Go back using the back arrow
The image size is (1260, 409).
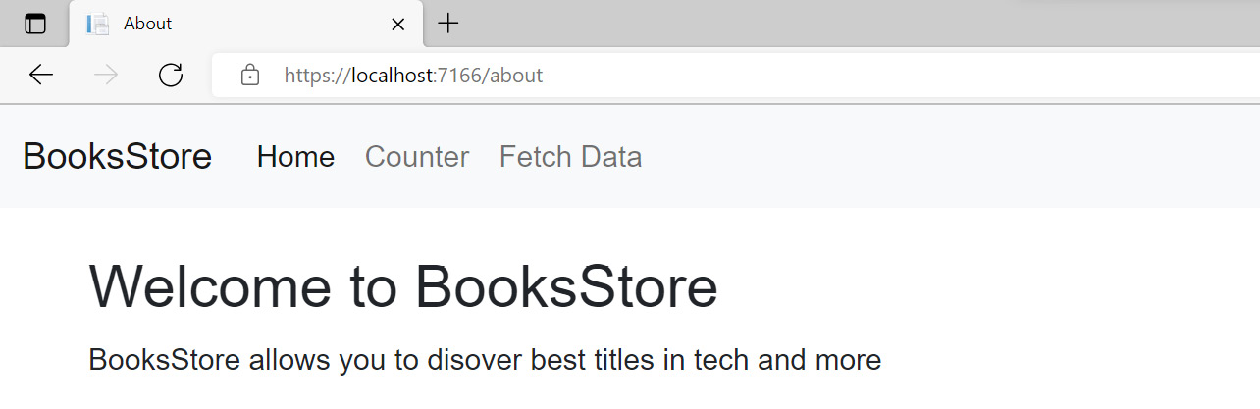(x=41, y=75)
